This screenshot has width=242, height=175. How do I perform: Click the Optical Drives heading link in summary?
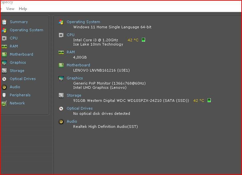pyautogui.click(x=80, y=108)
